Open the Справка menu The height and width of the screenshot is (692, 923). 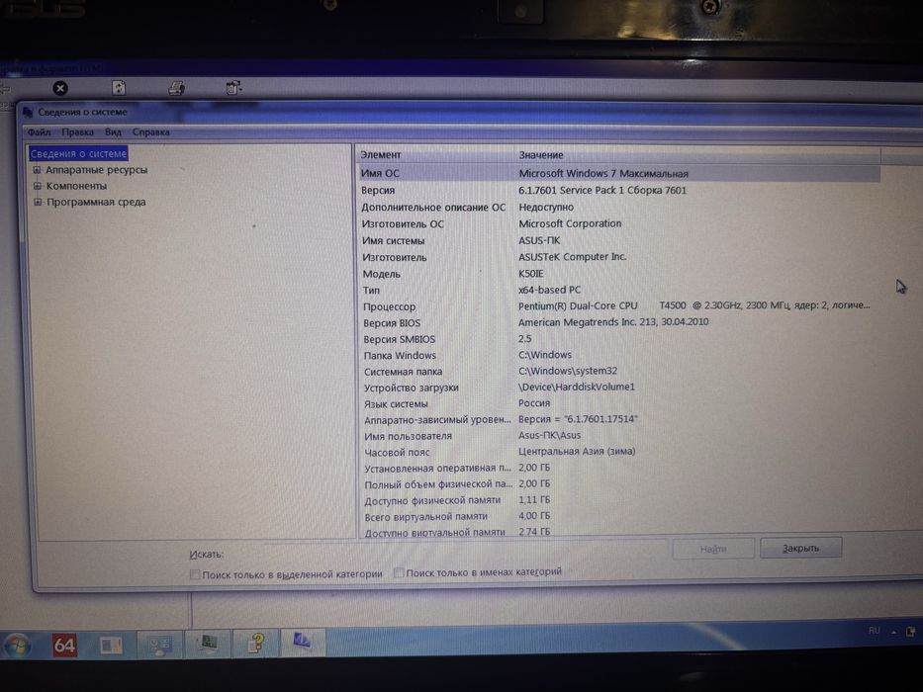(x=150, y=131)
